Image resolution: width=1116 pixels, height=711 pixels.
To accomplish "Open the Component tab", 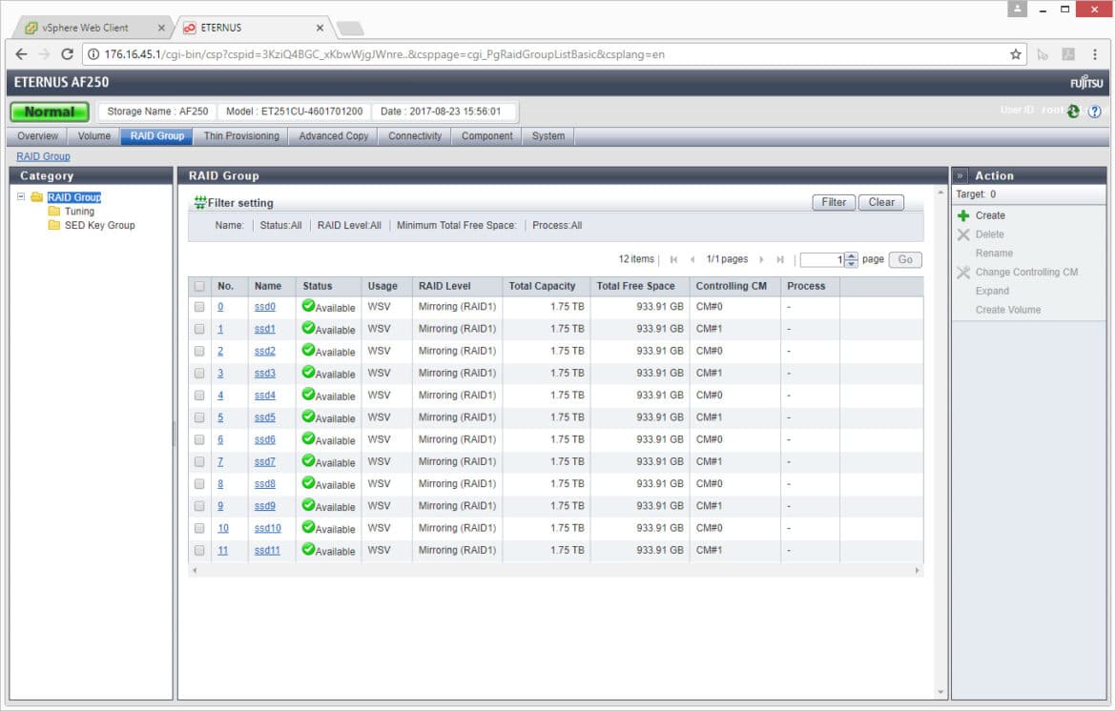I will 486,135.
